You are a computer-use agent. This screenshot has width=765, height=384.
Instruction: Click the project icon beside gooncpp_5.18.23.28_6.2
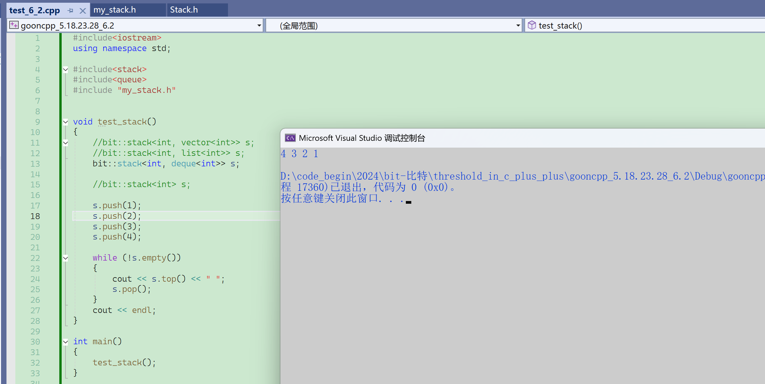(x=14, y=25)
